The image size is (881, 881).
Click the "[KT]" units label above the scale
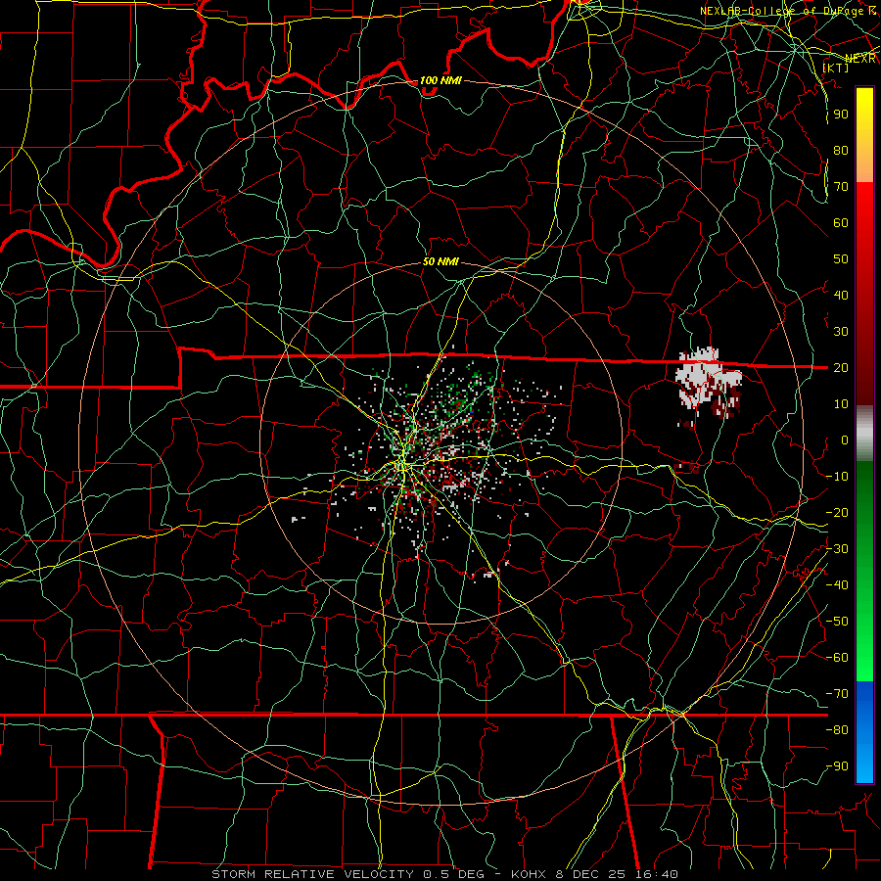click(836, 68)
